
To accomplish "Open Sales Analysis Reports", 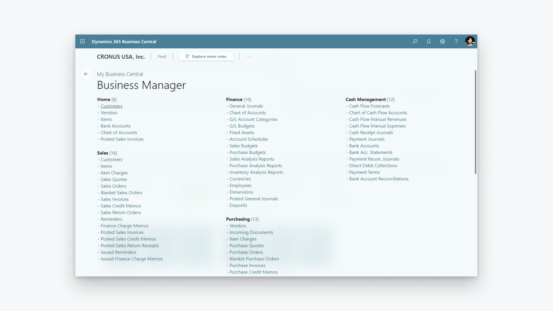I will pyautogui.click(x=252, y=159).
